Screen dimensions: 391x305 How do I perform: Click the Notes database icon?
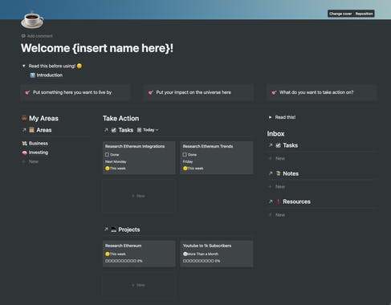tap(278, 173)
